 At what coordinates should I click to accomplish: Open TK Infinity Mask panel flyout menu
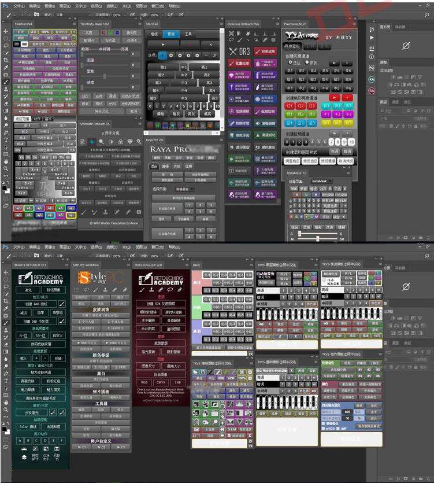(x=140, y=24)
